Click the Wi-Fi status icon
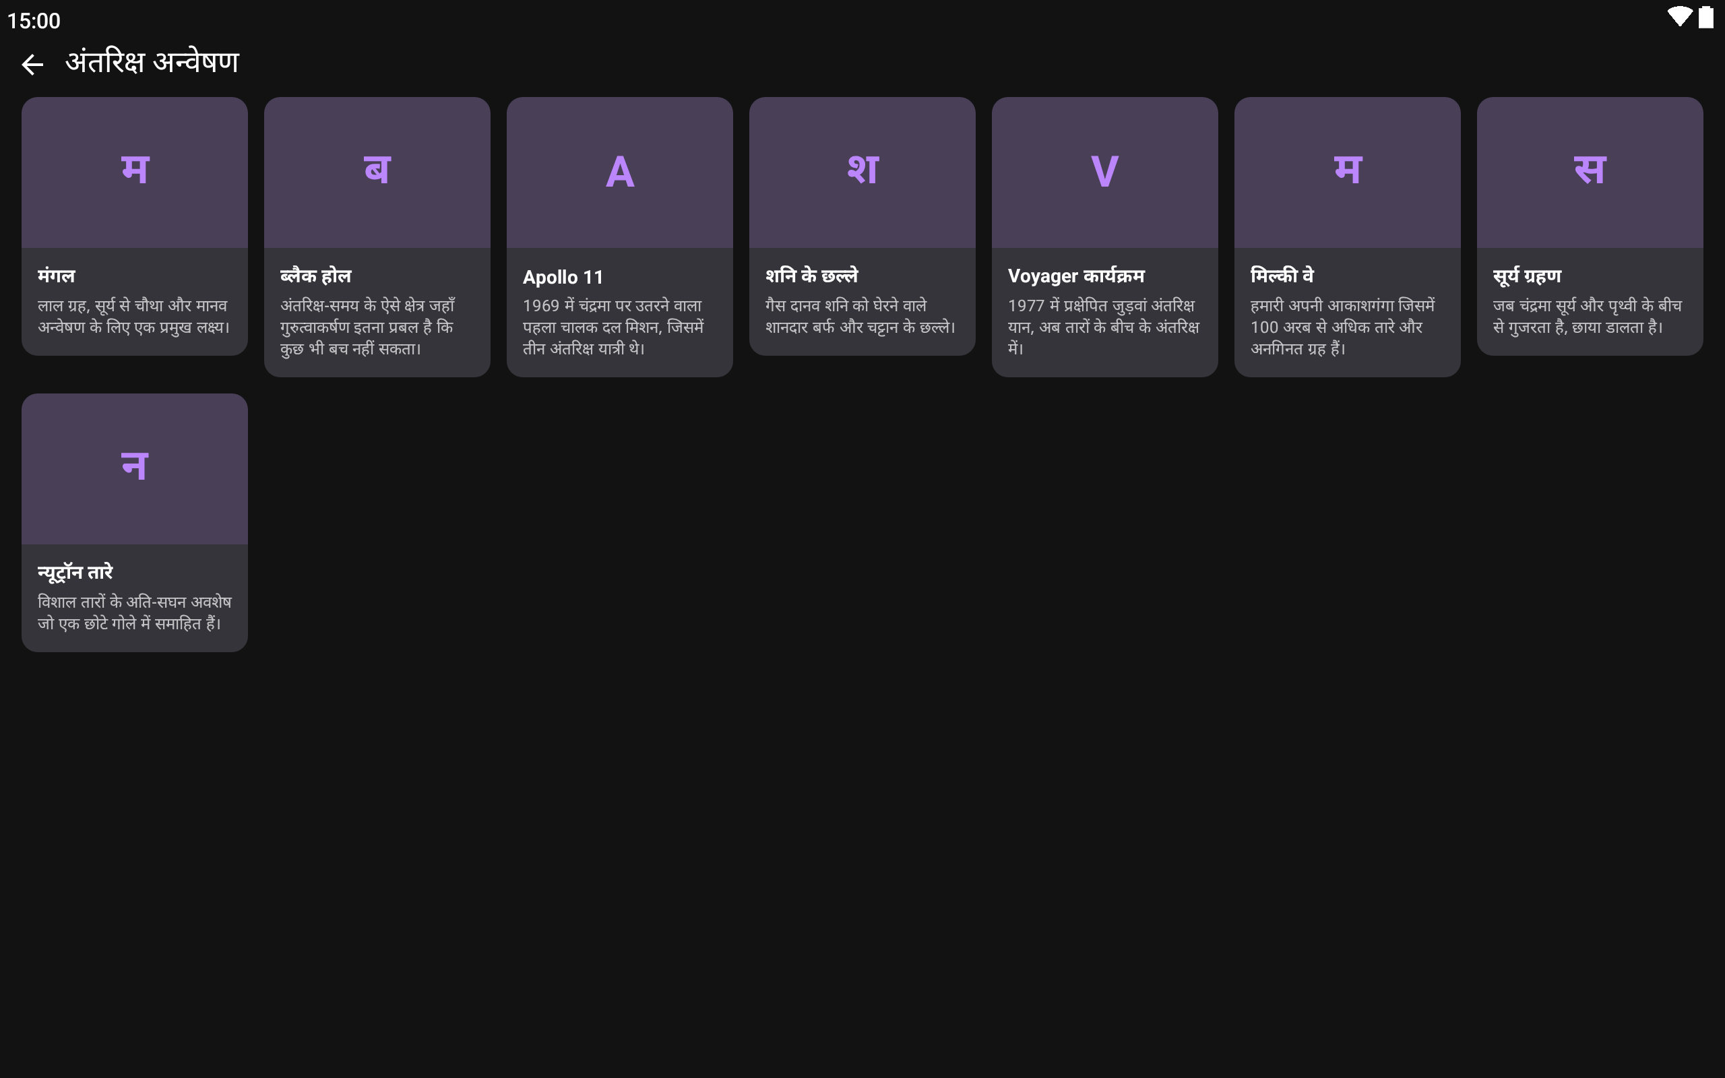The image size is (1725, 1078). 1679,17
